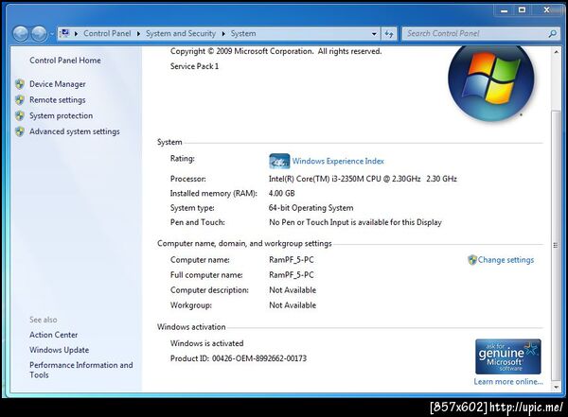The width and height of the screenshot is (568, 417).
Task: Click the System breadcrumb
Action: 243,34
